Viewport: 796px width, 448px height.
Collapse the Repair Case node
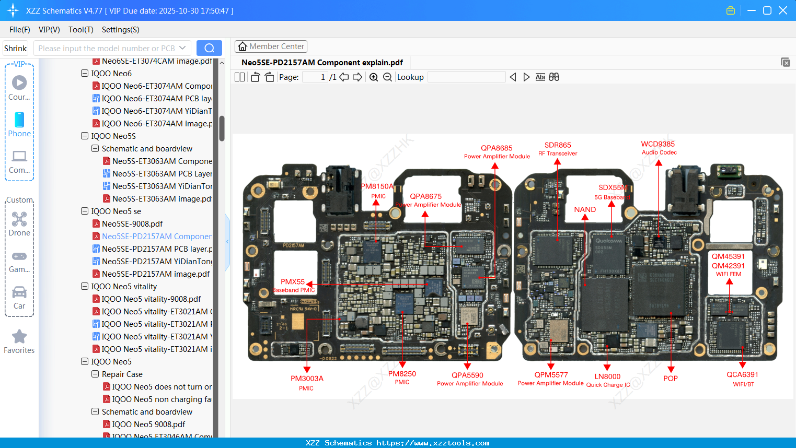[x=95, y=374]
